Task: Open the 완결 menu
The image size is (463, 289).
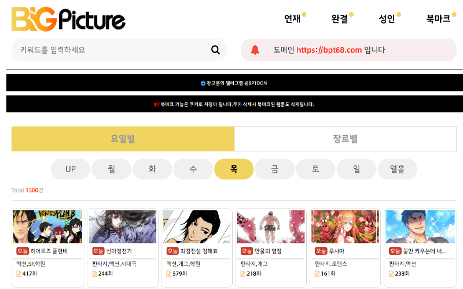Action: 340,19
